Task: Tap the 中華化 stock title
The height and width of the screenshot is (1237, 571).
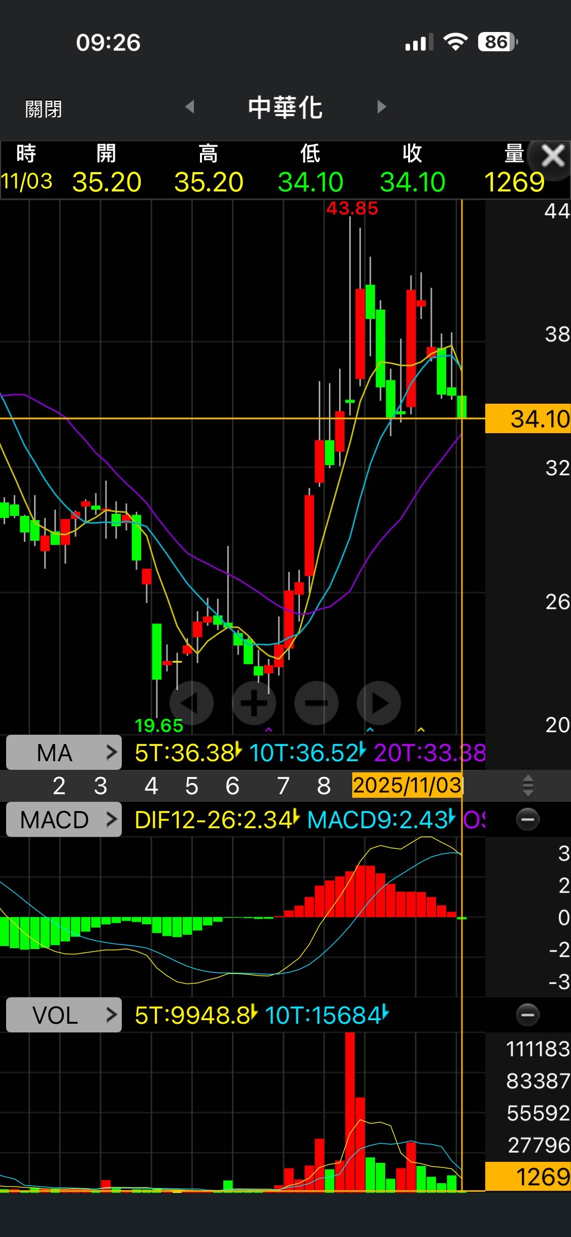Action: point(285,108)
